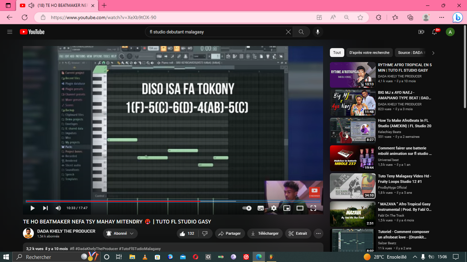Click the Partager button
The height and width of the screenshot is (262, 467).
click(229, 233)
